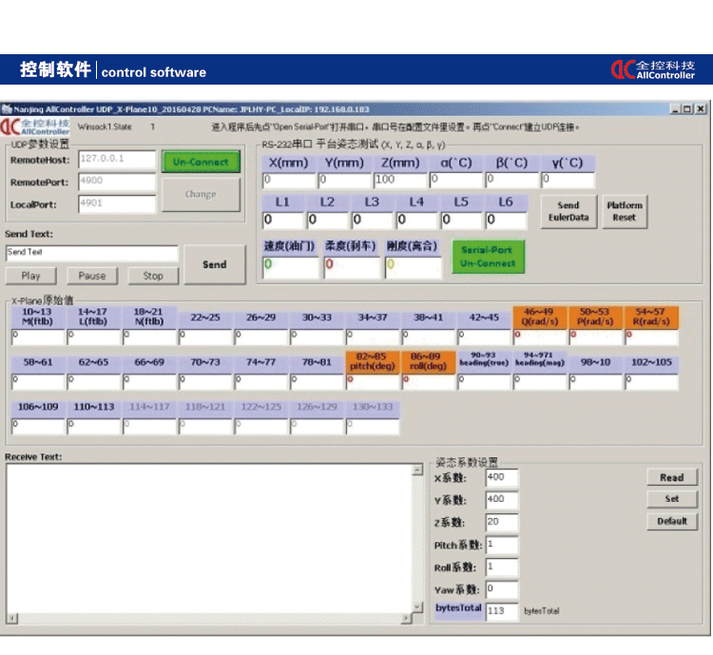Click the app icon in the title bar
This screenshot has height=655, width=713.
[7, 109]
